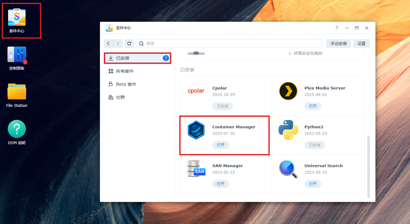Click in the 搜索 search field
Viewport: 410px width, 224px height.
coord(230,43)
